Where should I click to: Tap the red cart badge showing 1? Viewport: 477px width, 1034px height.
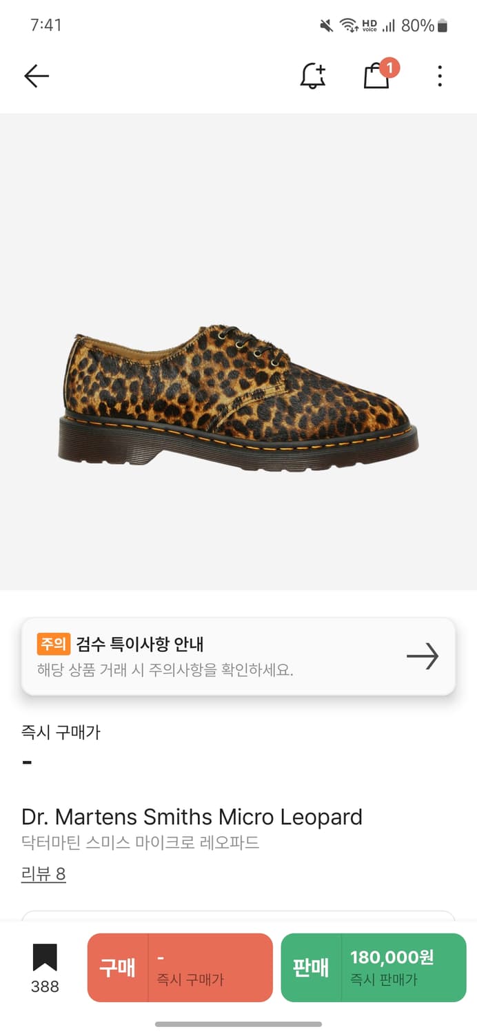(x=389, y=68)
